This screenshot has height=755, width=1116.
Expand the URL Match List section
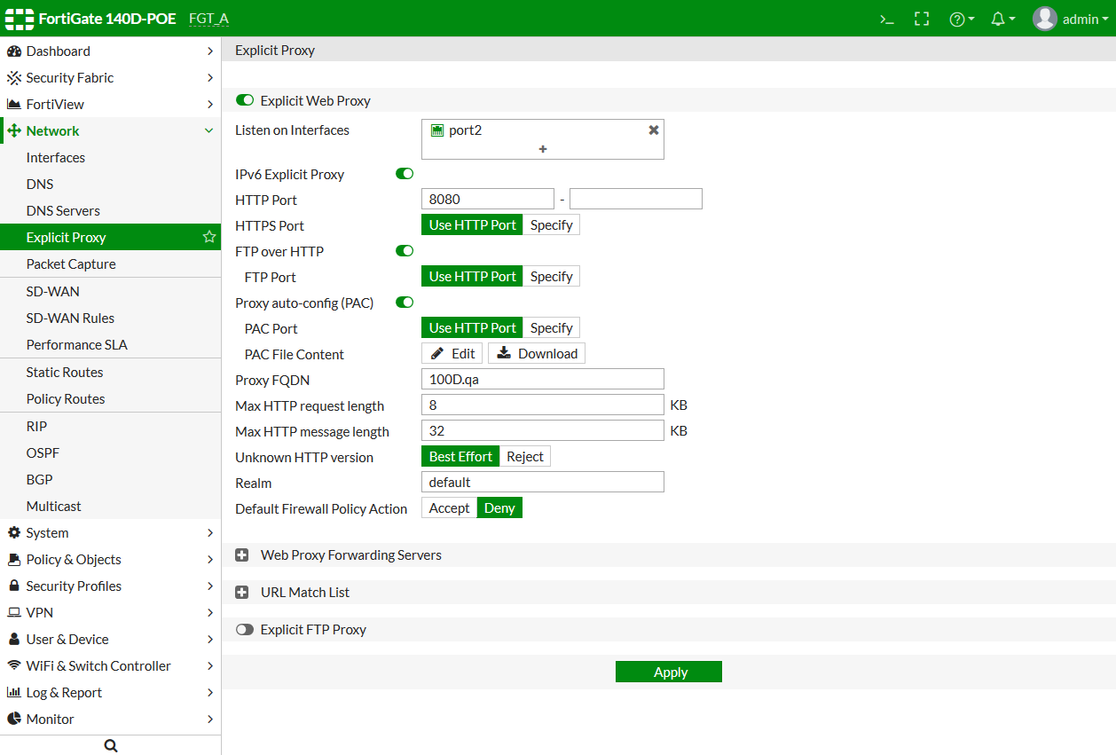coord(242,593)
